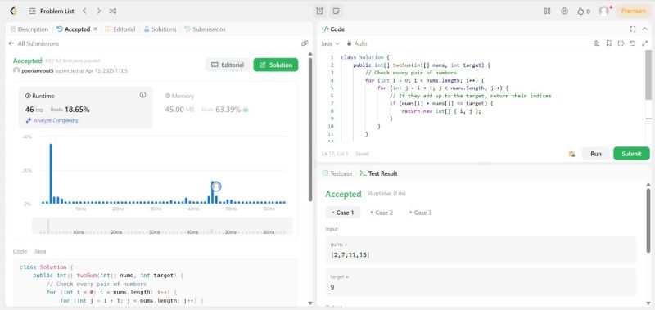Copy submission link icon
The height and width of the screenshot is (310, 655).
(x=305, y=43)
